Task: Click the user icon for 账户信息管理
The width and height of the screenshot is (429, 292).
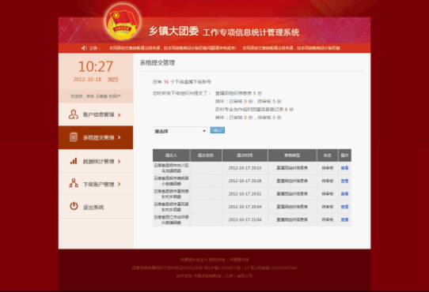Action: pyautogui.click(x=74, y=114)
